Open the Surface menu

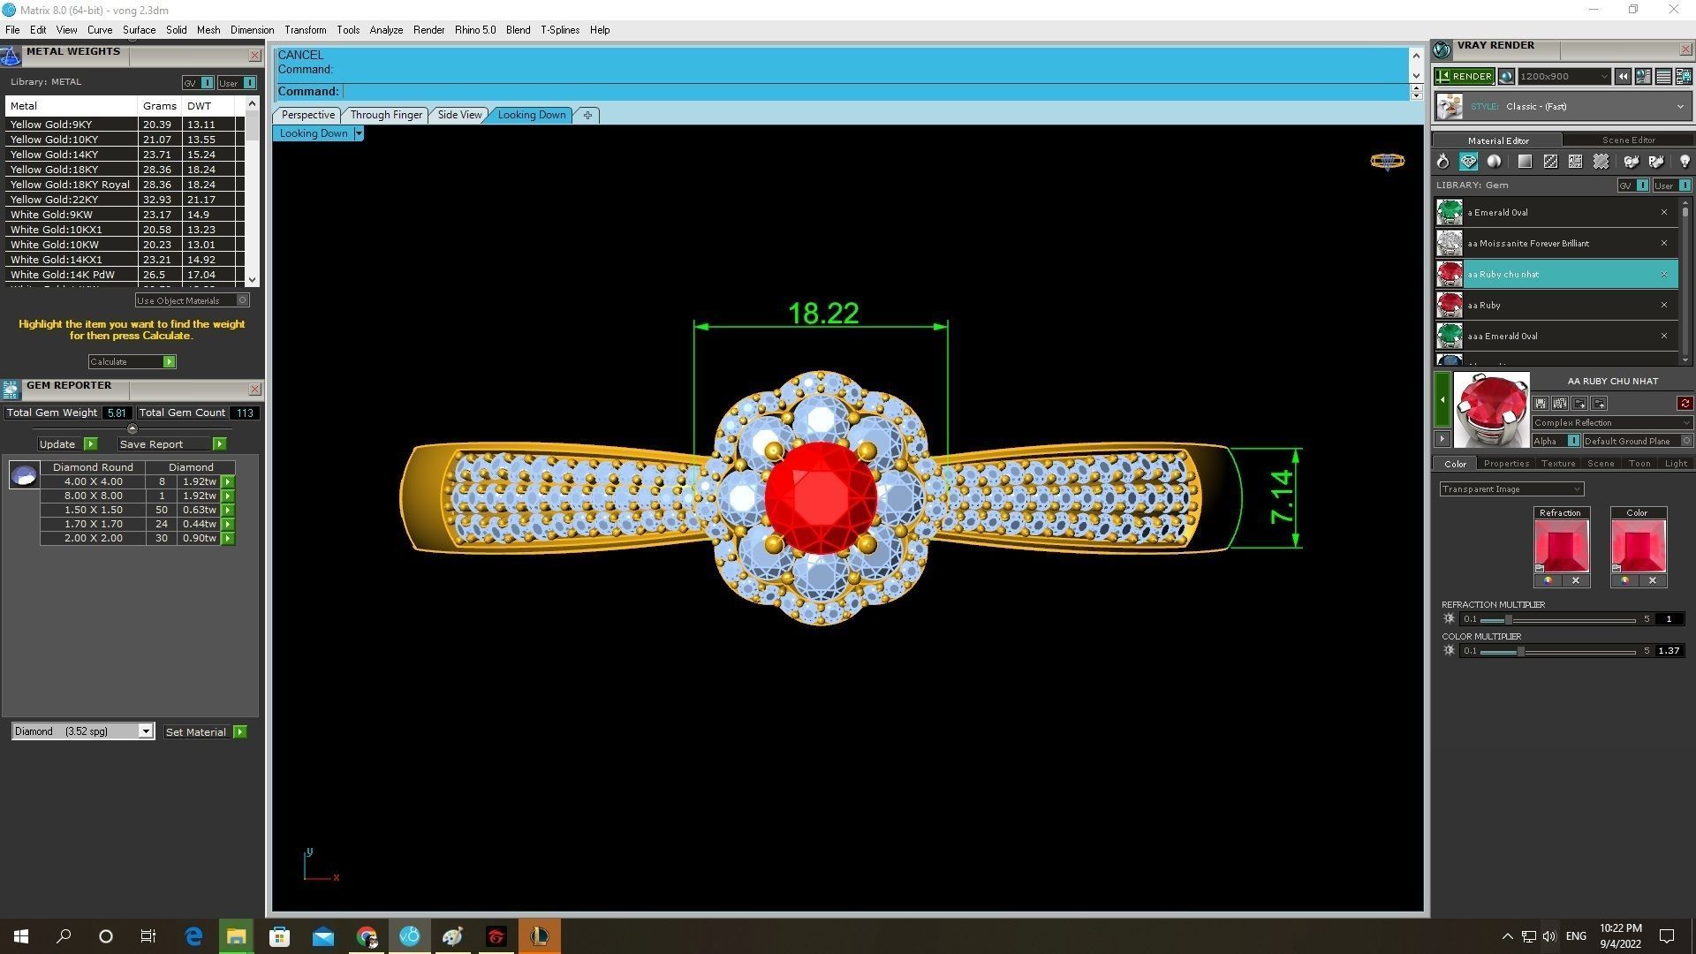pos(139,30)
